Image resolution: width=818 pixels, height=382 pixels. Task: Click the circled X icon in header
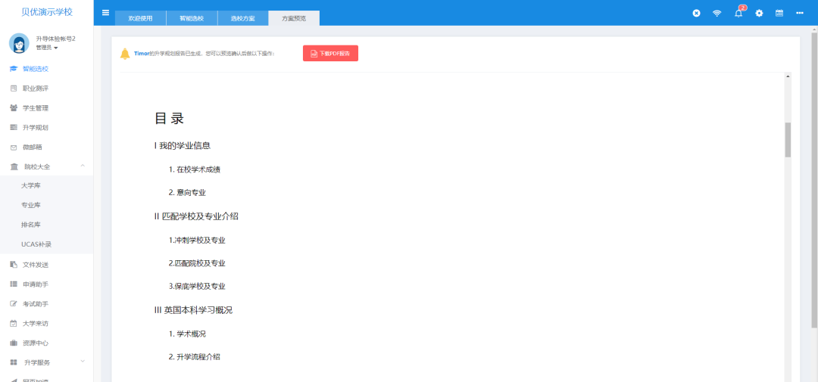pyautogui.click(x=696, y=13)
